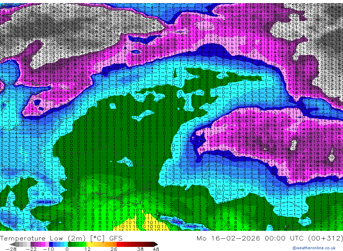343x251 pixels.
Task: Click the dark maroon arrow tip of the legend
Action: coord(156,244)
